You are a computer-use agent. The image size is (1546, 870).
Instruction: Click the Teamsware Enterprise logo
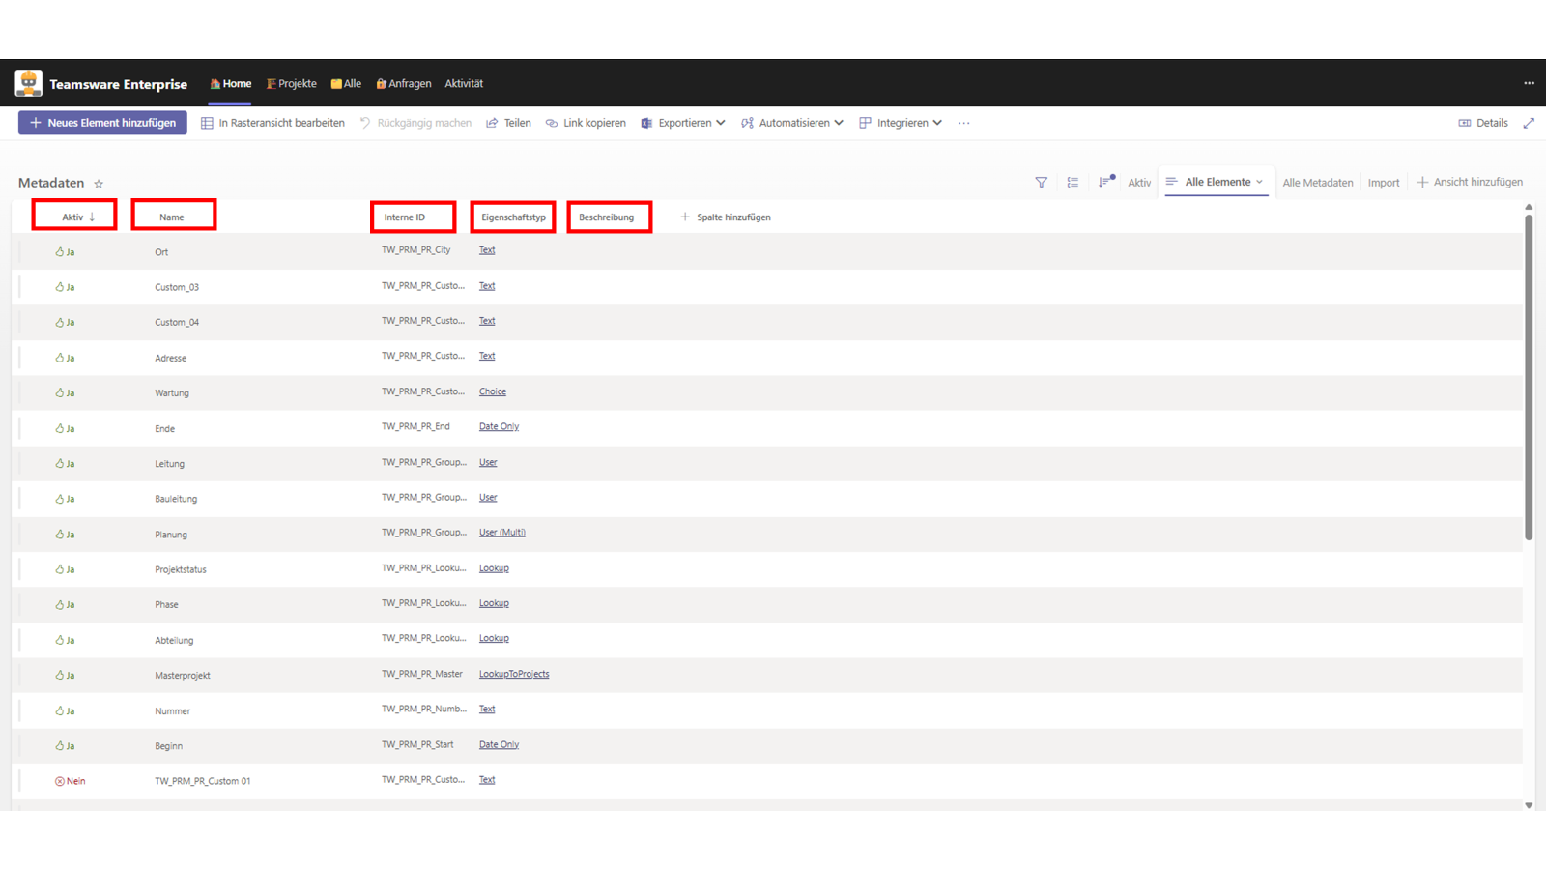29,83
